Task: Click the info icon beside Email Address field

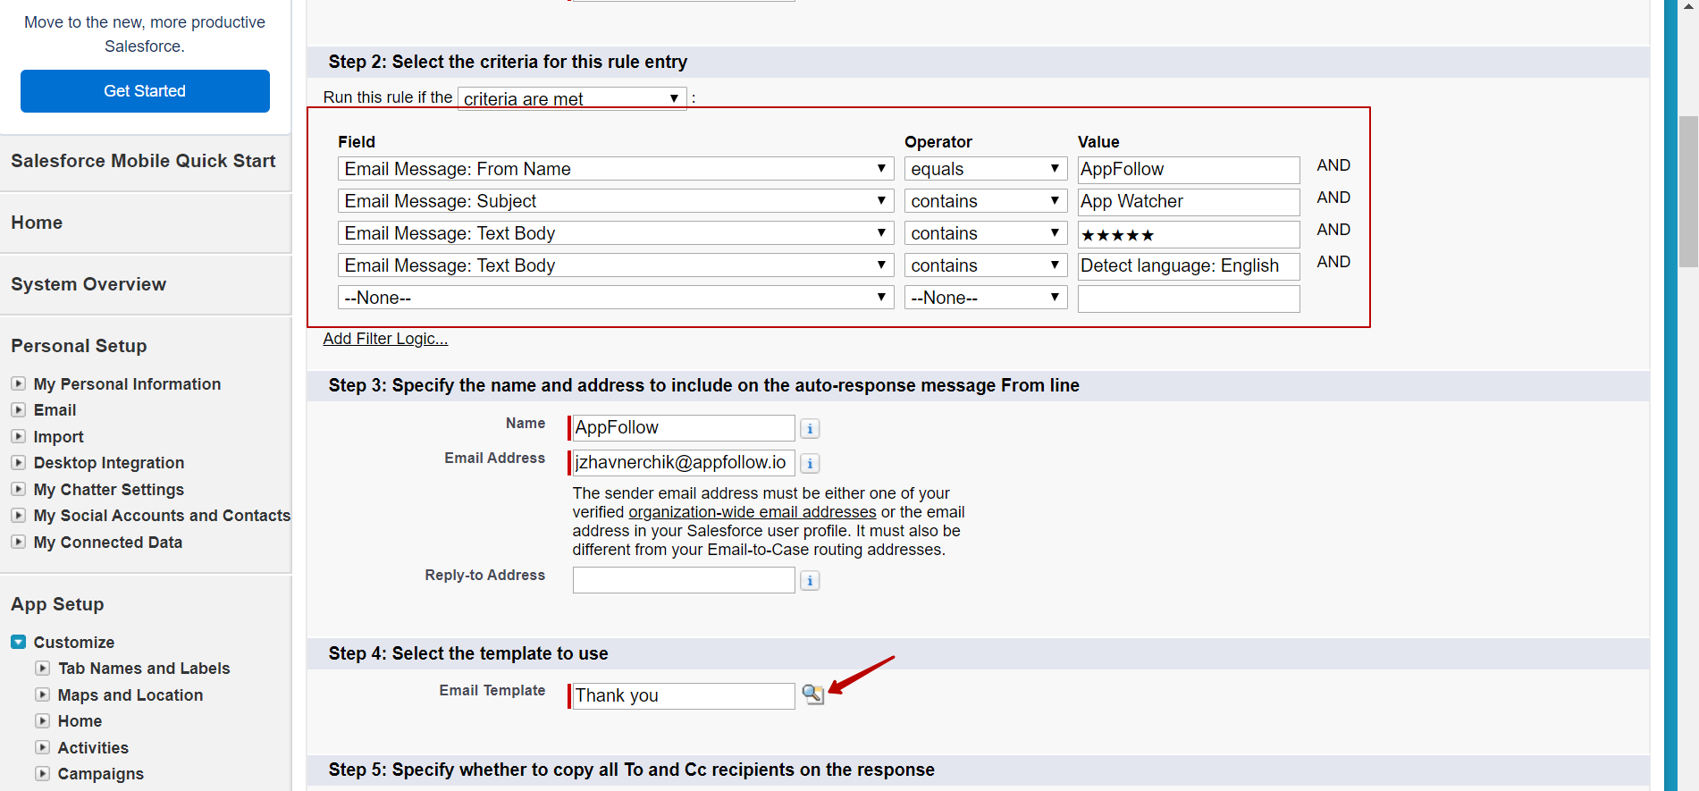Action: [810, 464]
